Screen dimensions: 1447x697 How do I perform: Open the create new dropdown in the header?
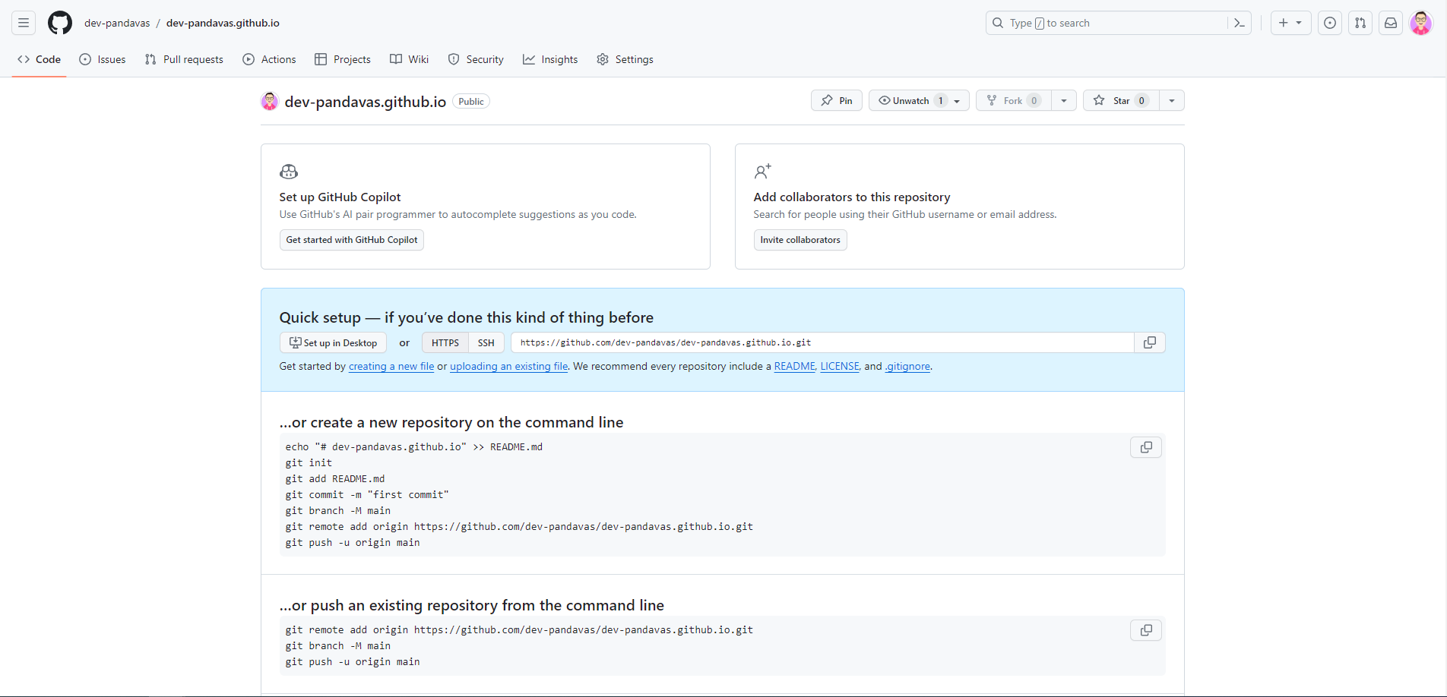click(x=1290, y=23)
